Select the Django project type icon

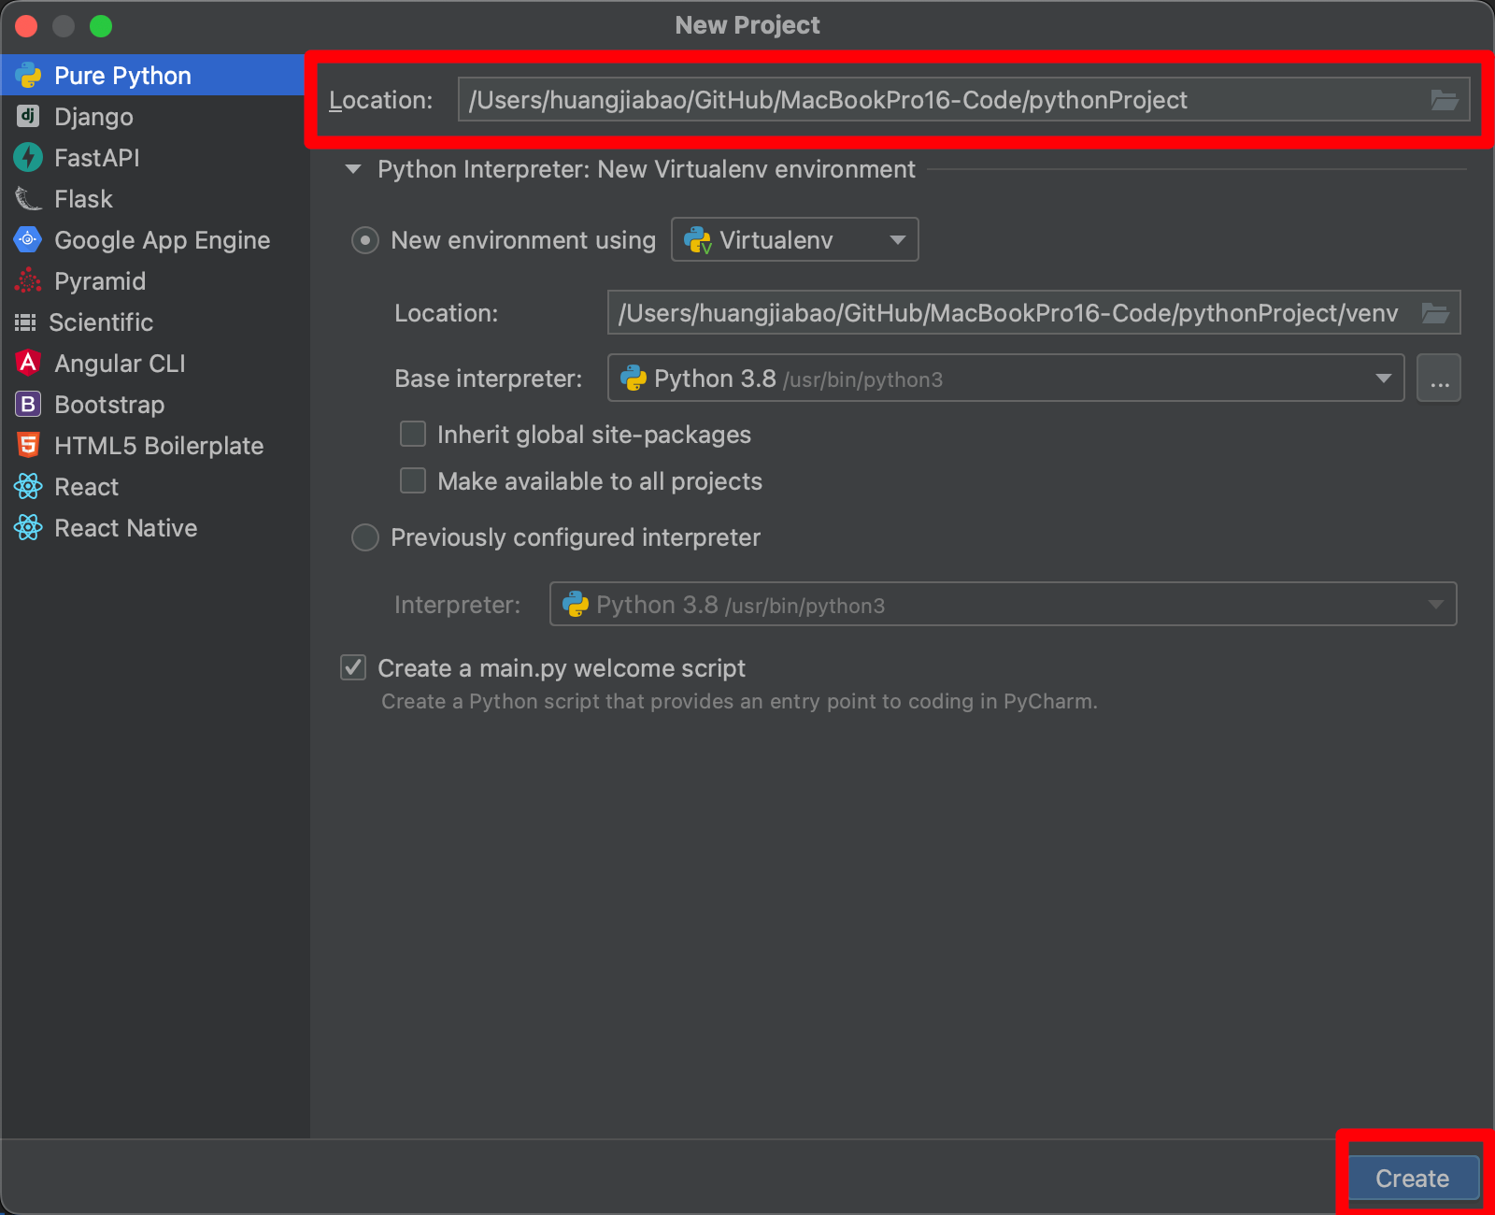tap(28, 116)
